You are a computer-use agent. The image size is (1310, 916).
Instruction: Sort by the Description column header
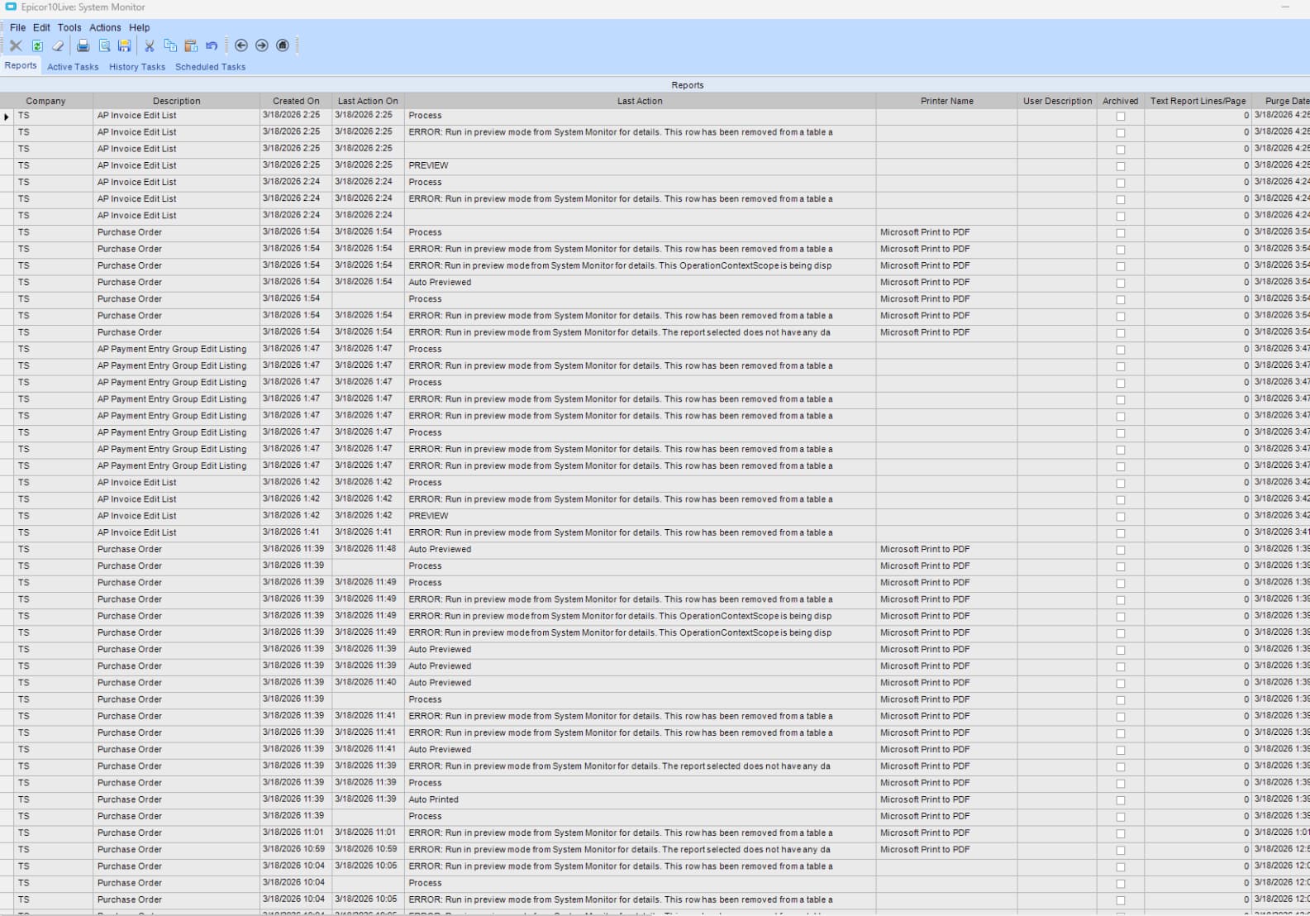[x=177, y=101]
